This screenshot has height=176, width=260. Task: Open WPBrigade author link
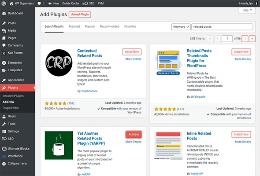[198, 97]
